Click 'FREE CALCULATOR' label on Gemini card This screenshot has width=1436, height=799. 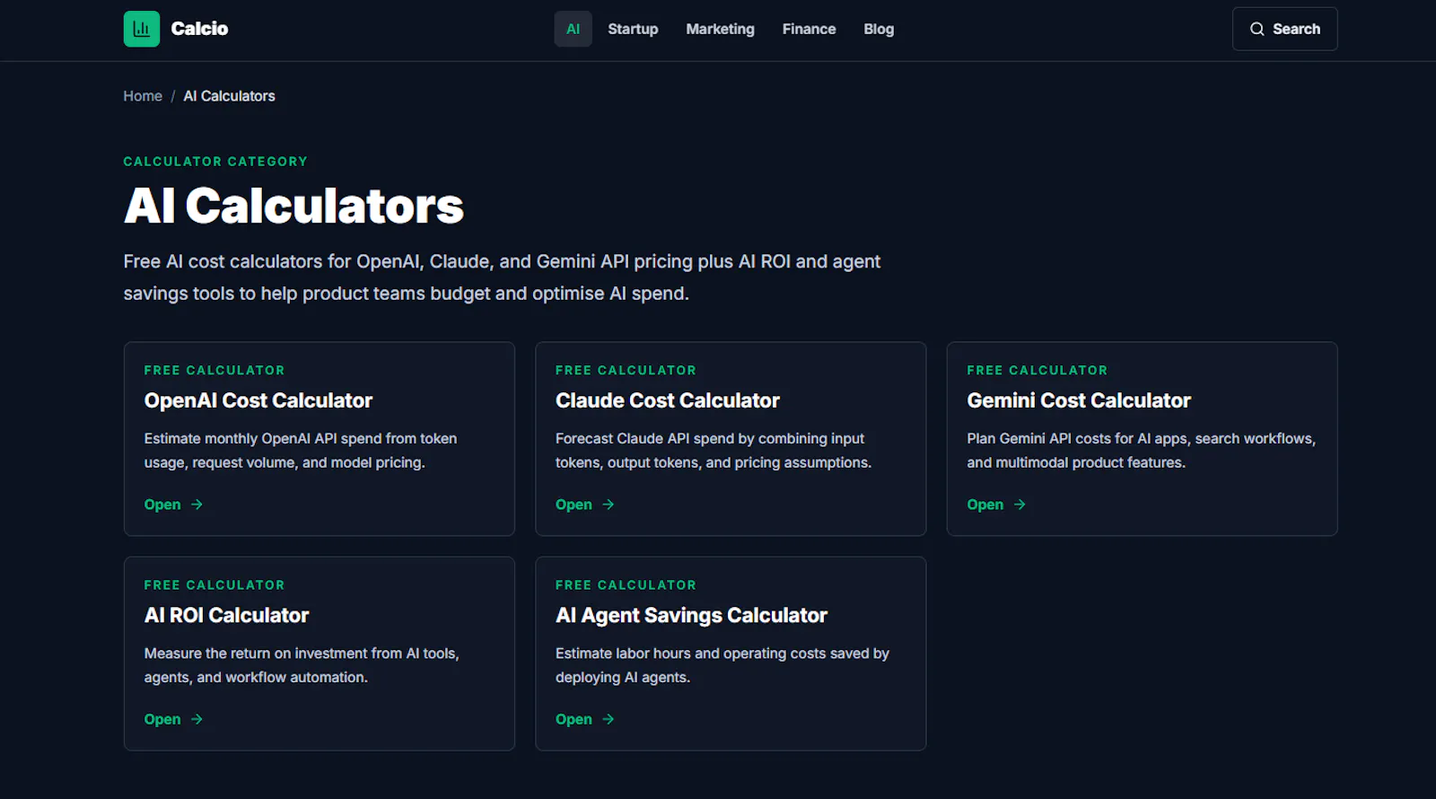(1038, 370)
